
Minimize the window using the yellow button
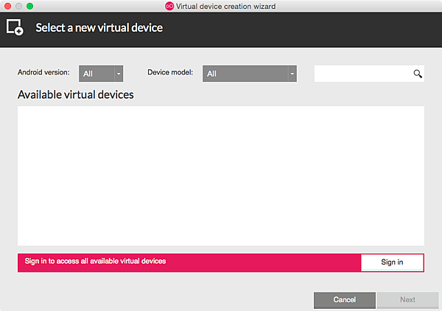coord(18,6)
